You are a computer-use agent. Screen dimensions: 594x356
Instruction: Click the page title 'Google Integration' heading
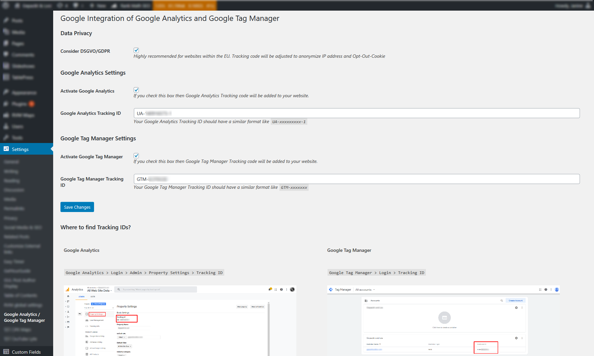(170, 19)
